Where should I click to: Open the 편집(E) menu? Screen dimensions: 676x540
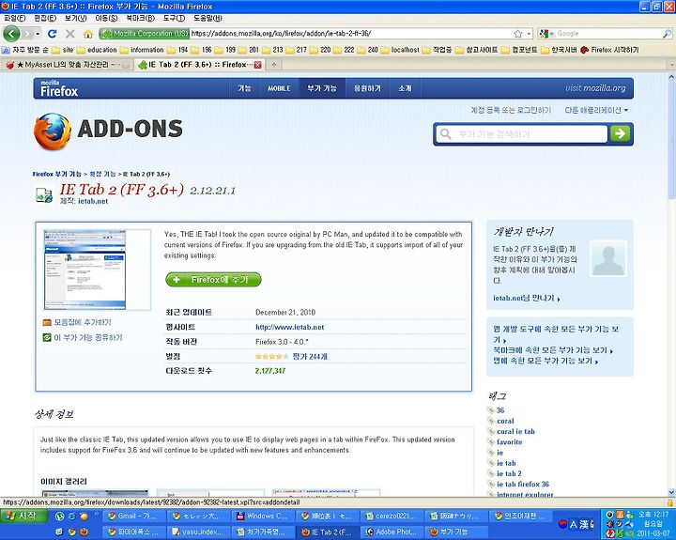45,18
